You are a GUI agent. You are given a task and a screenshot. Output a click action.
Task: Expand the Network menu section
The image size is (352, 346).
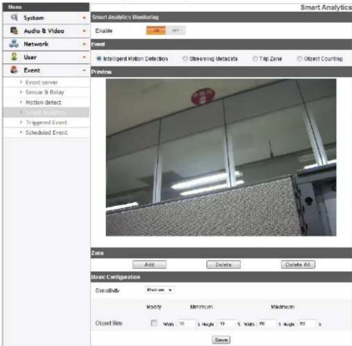pos(84,44)
